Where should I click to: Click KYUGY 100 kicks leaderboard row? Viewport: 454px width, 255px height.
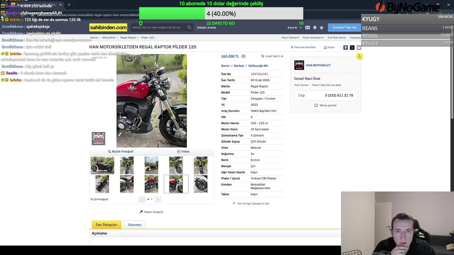click(x=408, y=19)
